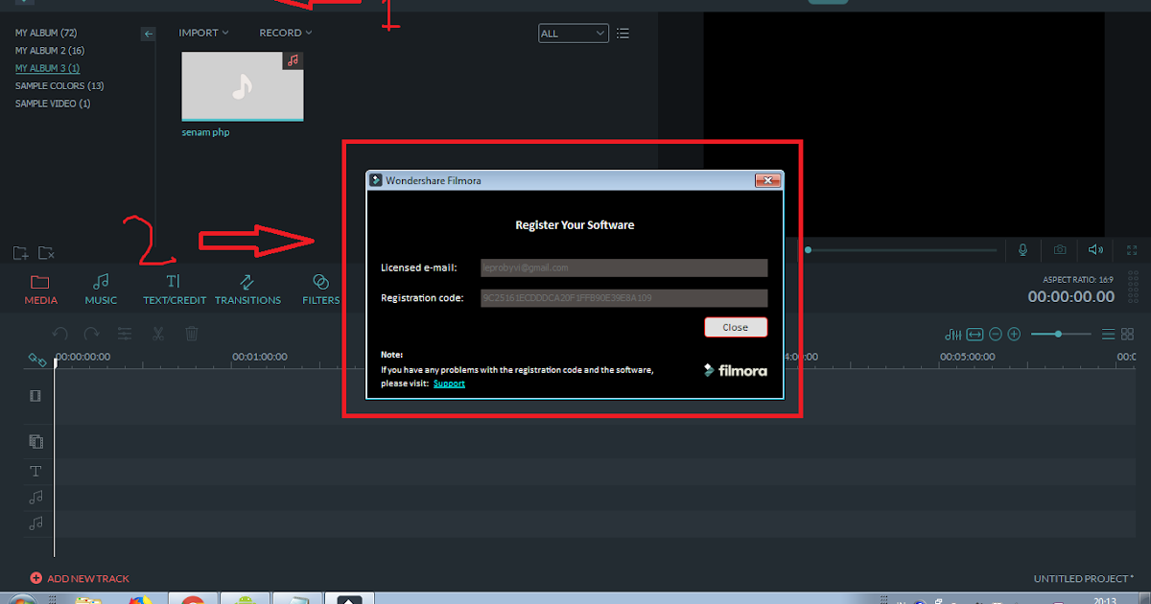
Task: Click the Undo icon
Action: (x=60, y=334)
